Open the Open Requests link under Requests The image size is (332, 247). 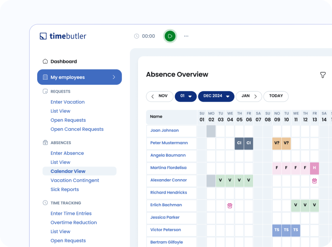68,120
